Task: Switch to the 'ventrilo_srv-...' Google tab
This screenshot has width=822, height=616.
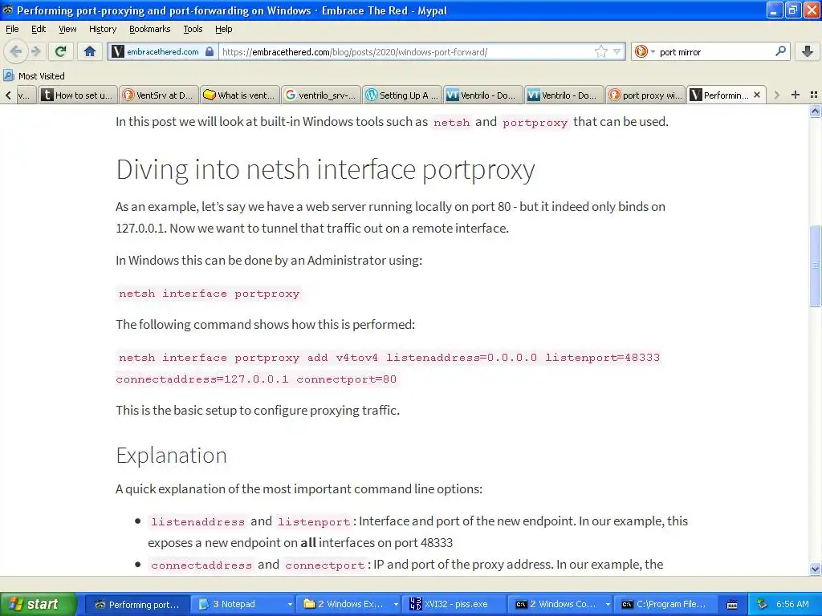Action: pyautogui.click(x=321, y=95)
